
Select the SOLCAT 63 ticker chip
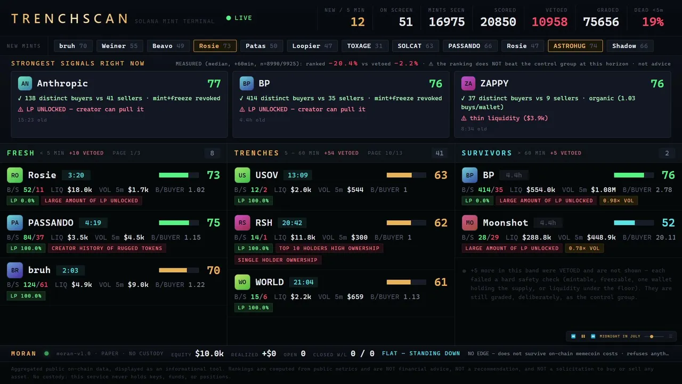(416, 46)
